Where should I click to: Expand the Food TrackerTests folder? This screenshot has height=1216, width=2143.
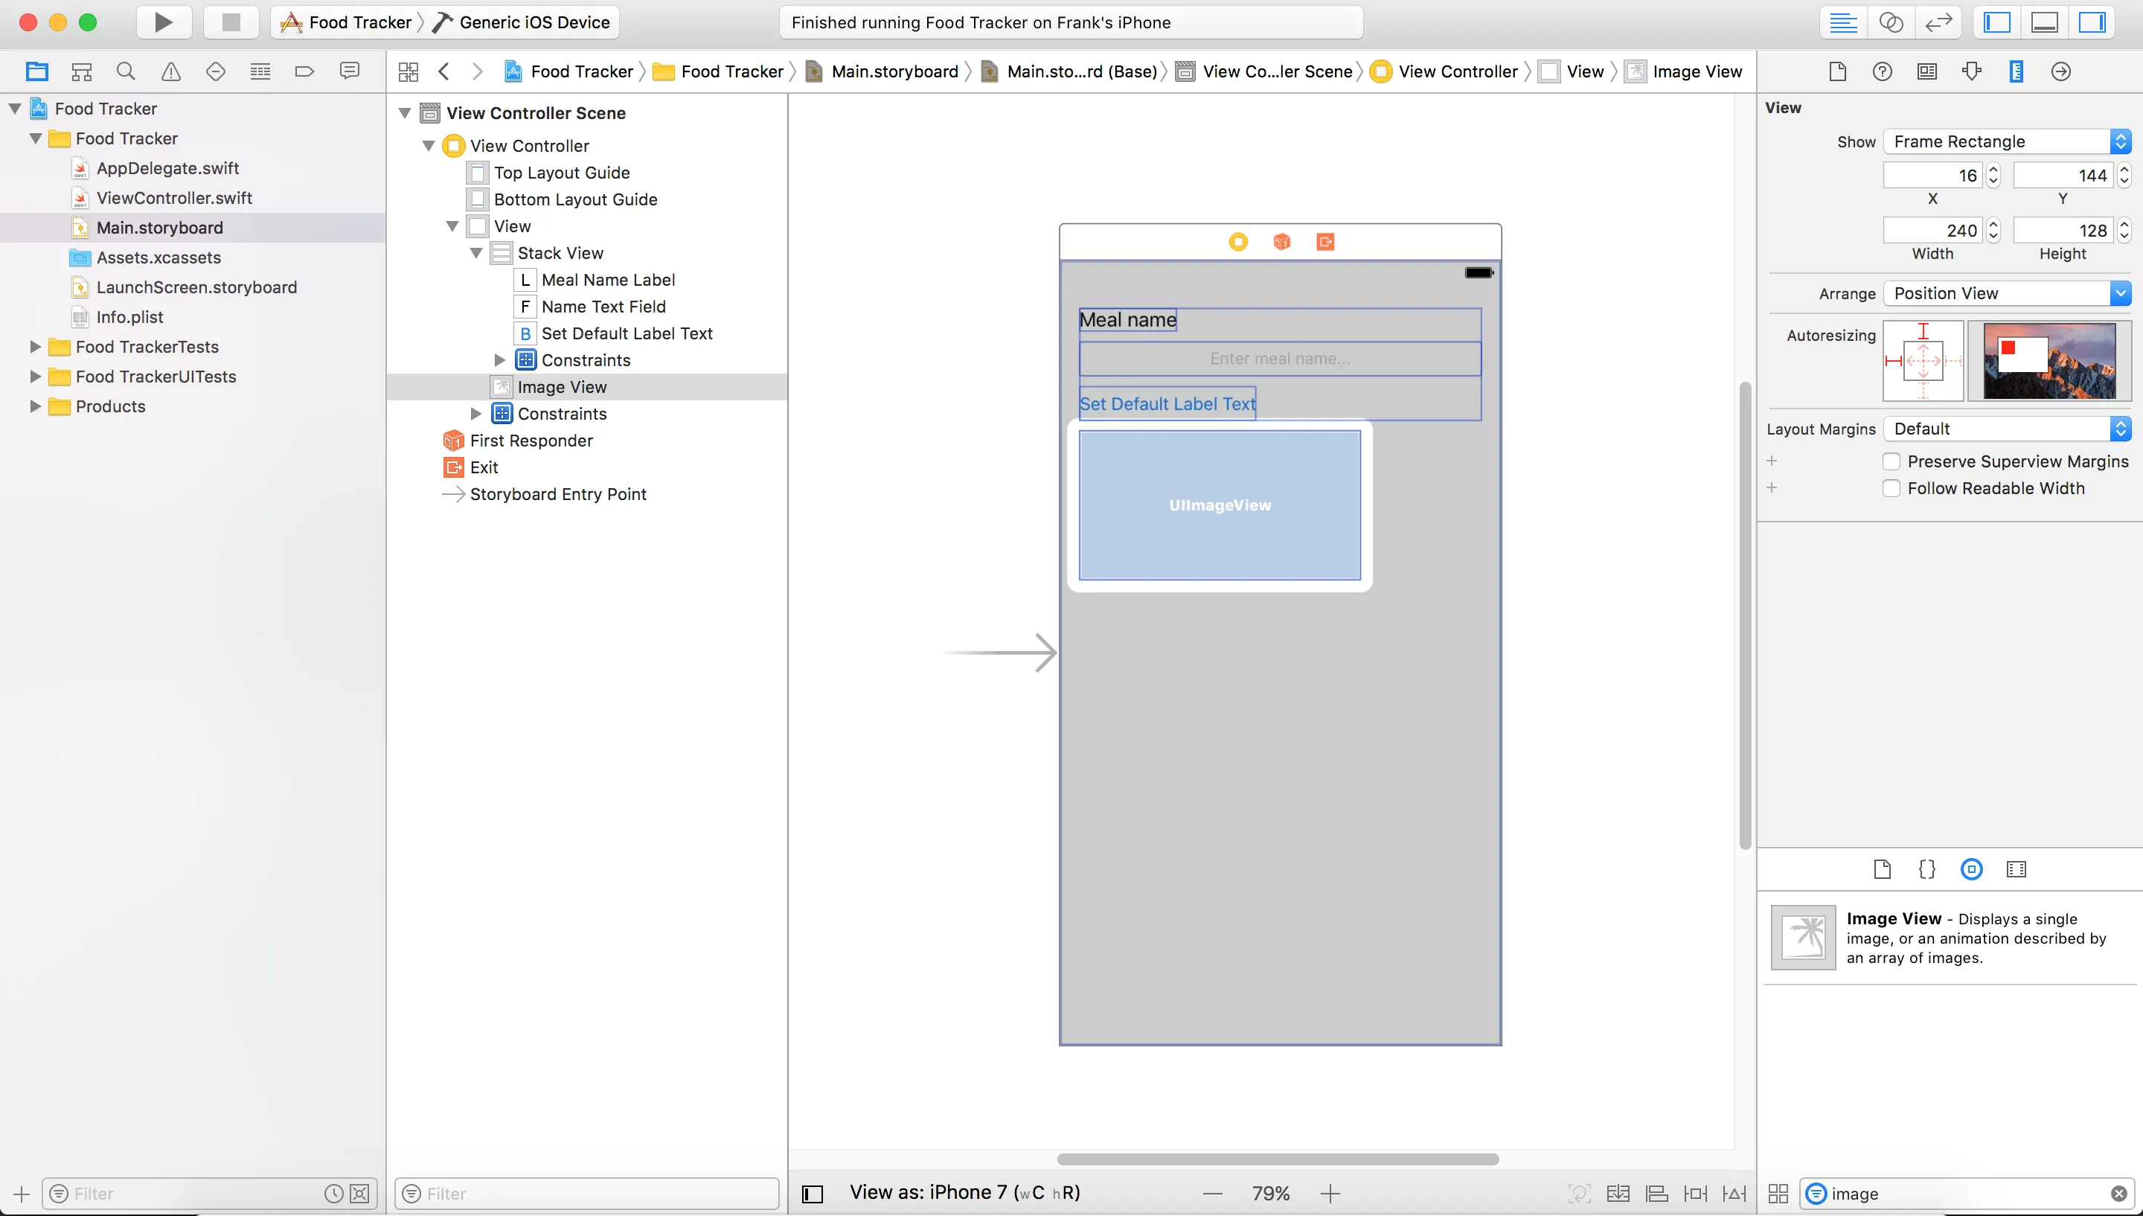(x=35, y=347)
